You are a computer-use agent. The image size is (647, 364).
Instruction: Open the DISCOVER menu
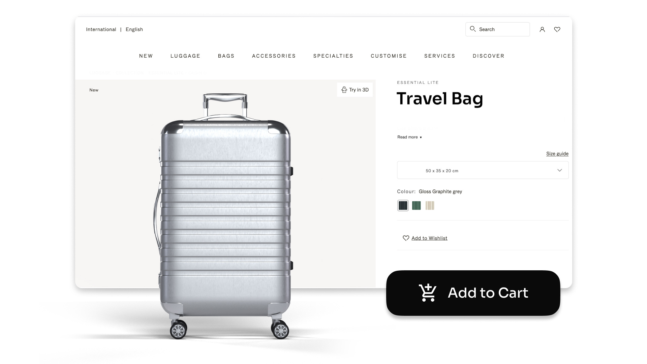pyautogui.click(x=489, y=56)
